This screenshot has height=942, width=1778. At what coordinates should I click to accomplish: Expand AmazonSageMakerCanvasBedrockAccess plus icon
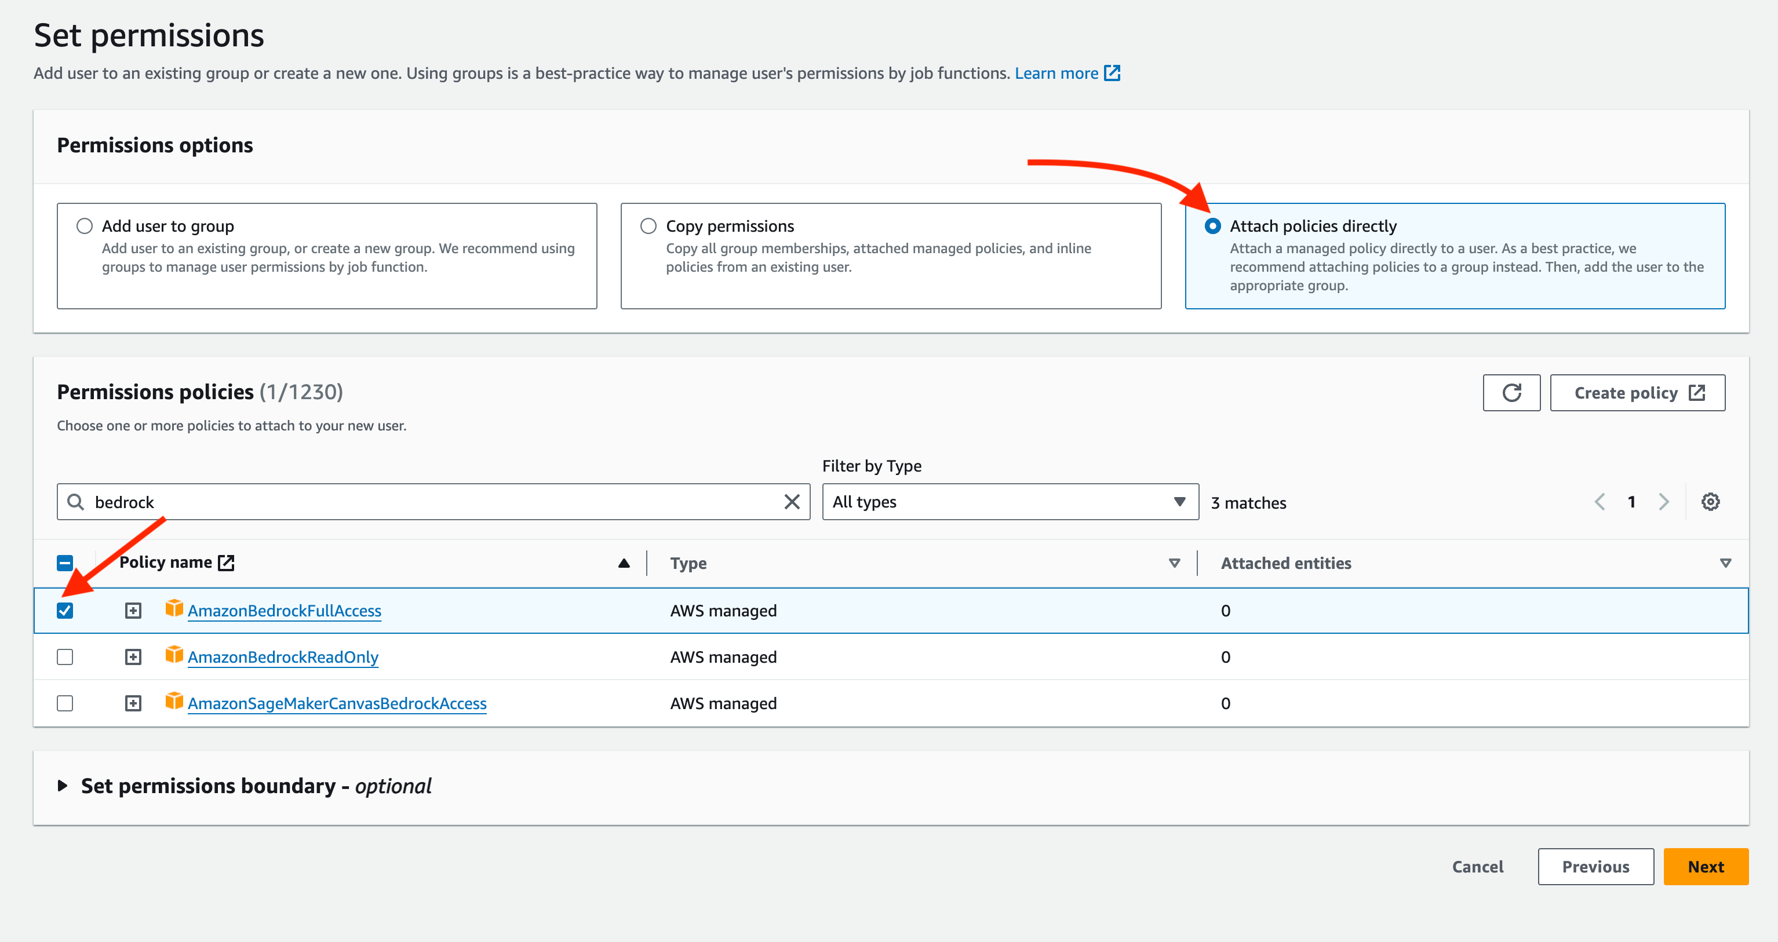pos(133,703)
